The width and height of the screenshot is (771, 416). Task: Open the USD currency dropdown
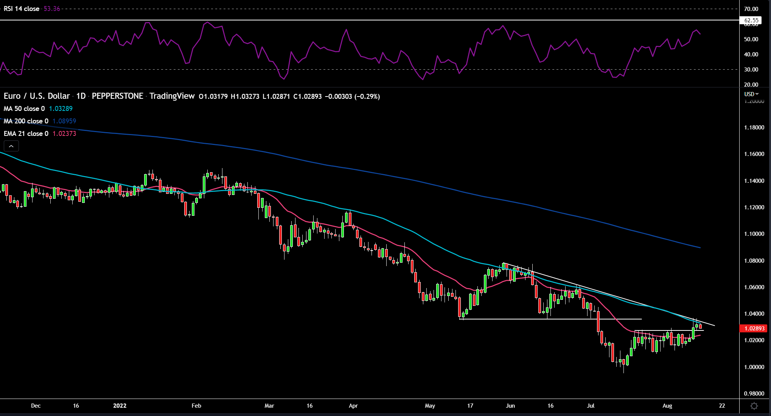(x=751, y=94)
